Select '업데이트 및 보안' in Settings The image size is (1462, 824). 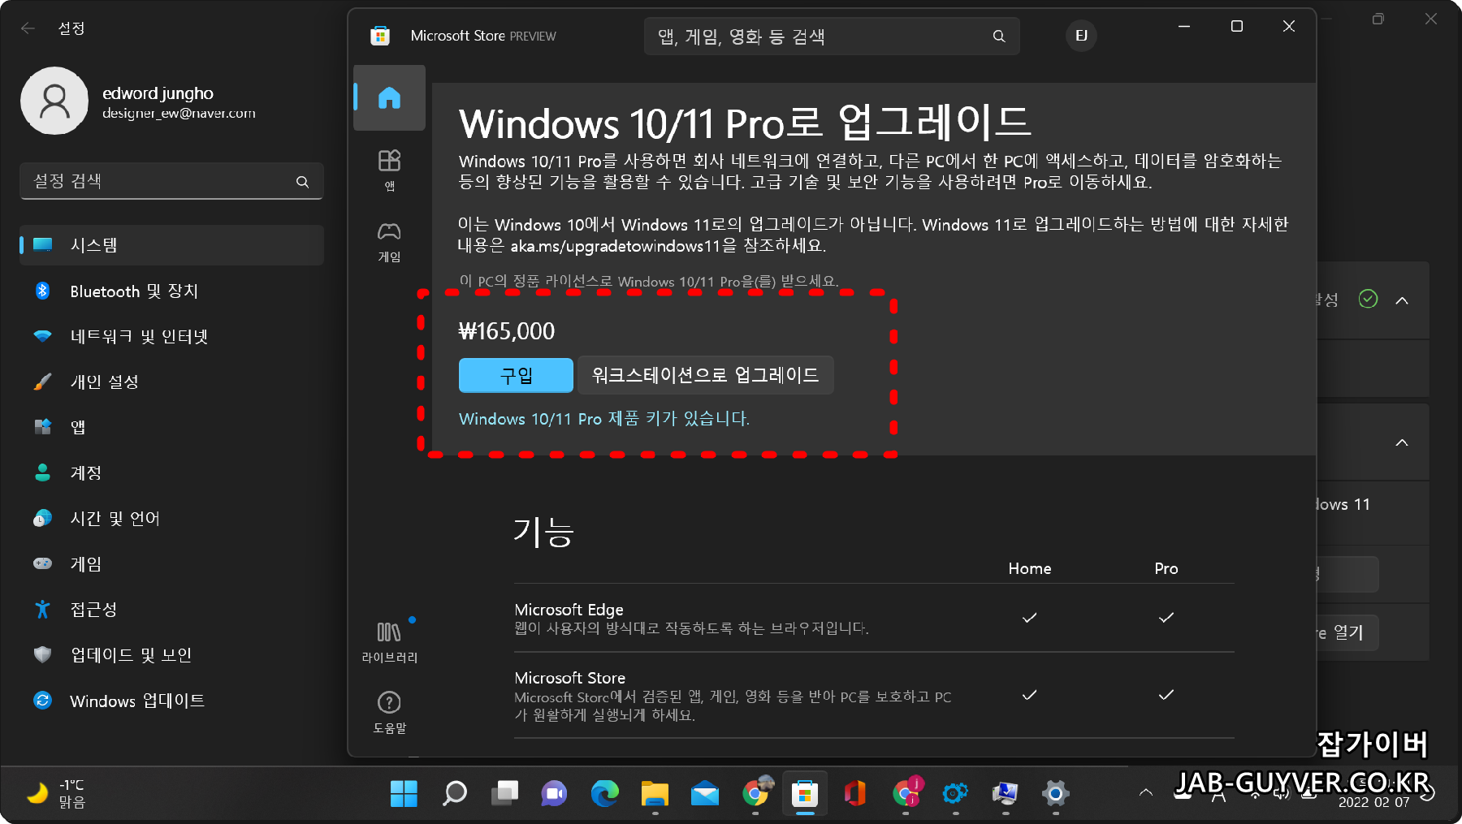(171, 654)
